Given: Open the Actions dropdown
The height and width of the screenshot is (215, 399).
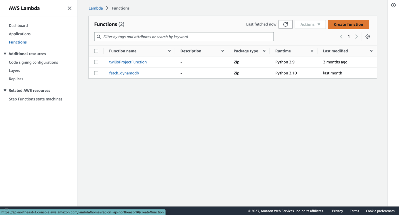Looking at the screenshot, I should point(310,24).
